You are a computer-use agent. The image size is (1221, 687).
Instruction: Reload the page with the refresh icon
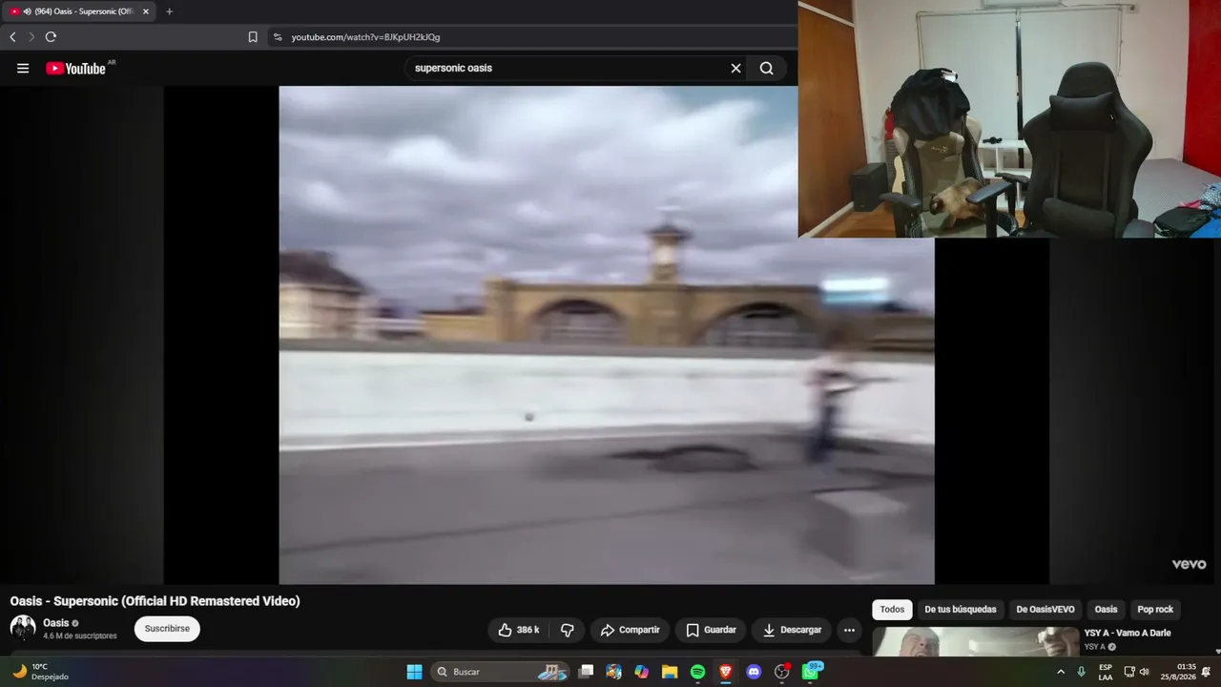point(51,37)
